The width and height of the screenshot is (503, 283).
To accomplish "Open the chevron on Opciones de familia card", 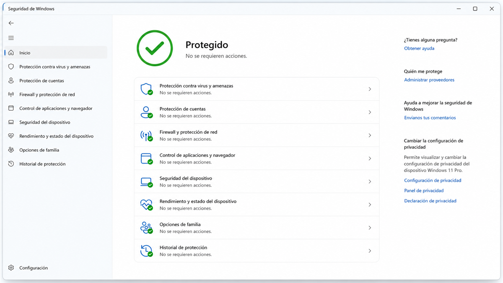I will point(370,228).
